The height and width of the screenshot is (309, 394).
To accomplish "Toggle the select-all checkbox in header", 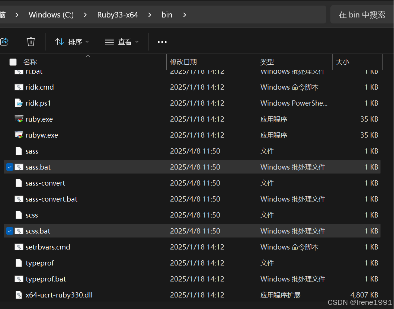I will point(13,62).
